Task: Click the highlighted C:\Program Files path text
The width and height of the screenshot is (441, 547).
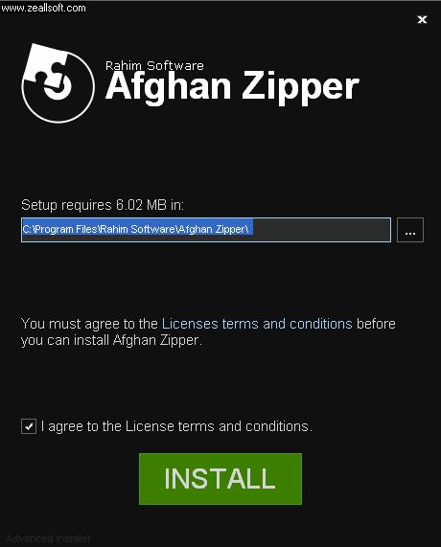Action: [135, 229]
